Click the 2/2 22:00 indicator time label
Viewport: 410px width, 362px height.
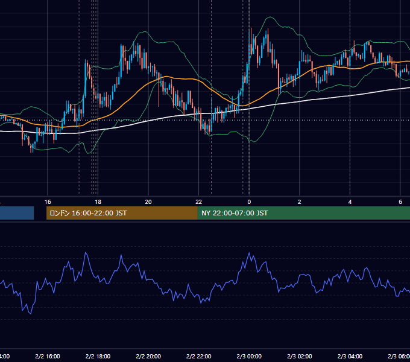coord(199,356)
